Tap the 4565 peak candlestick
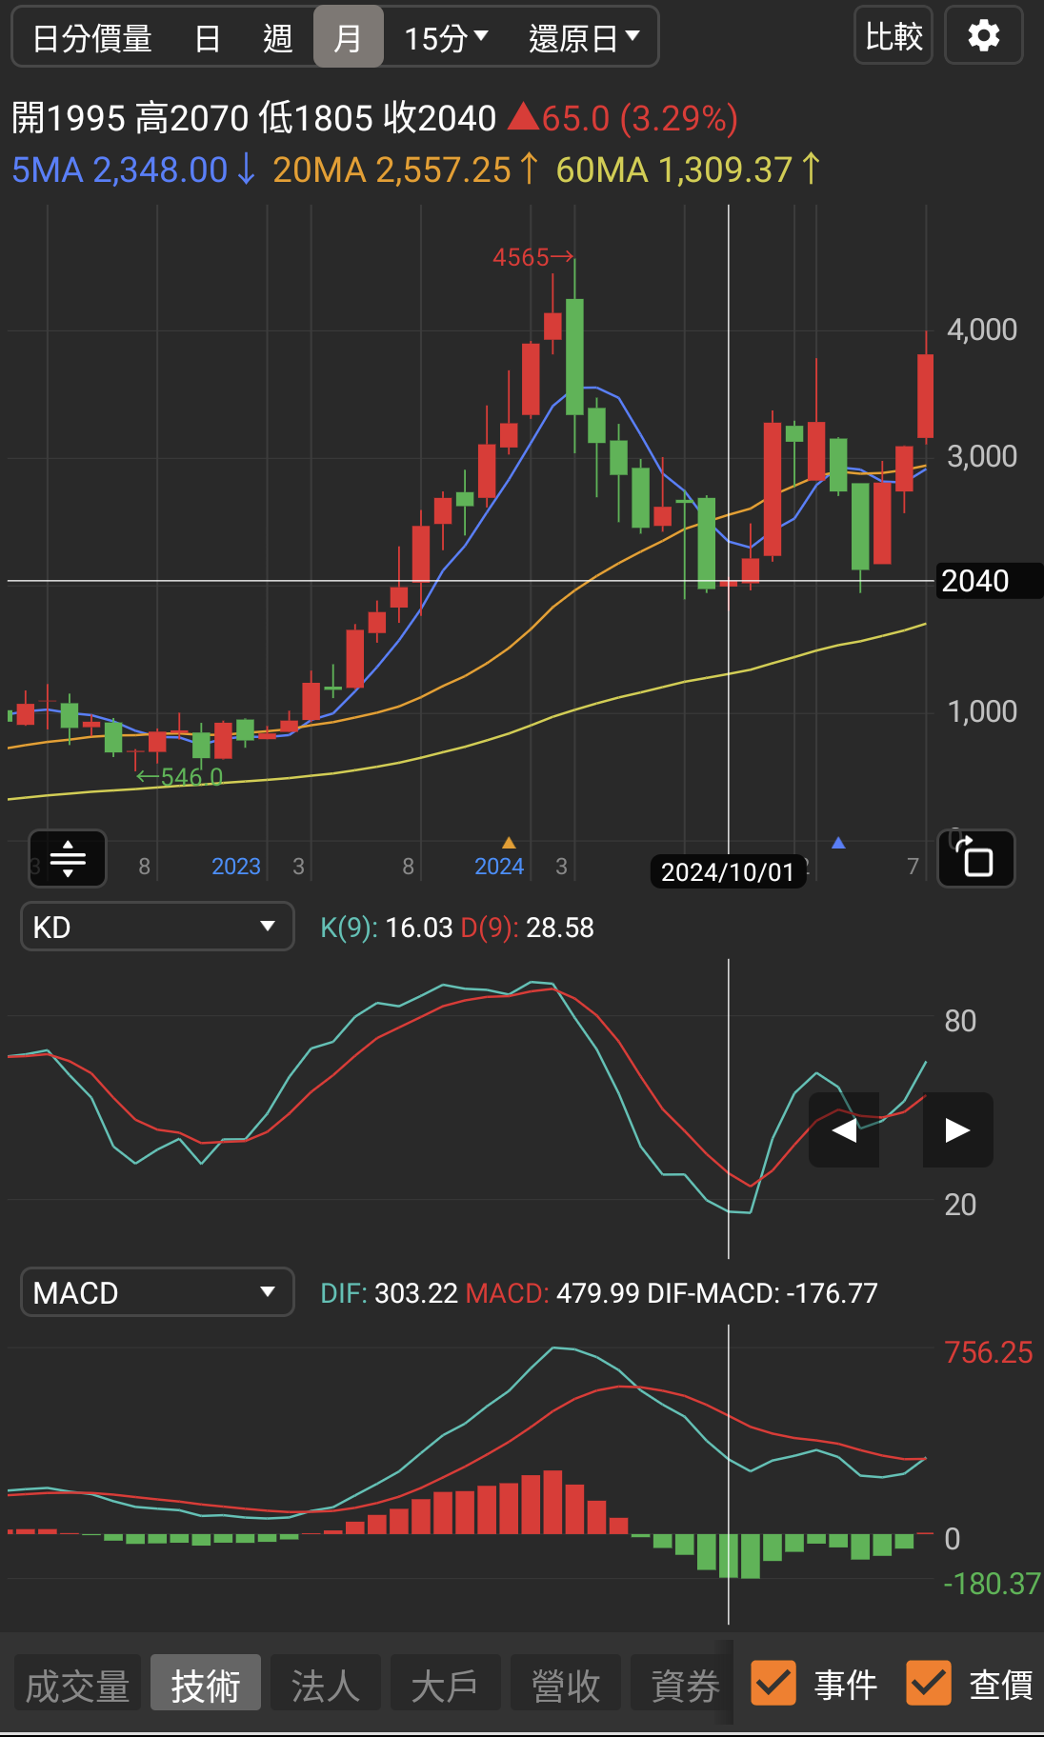This screenshot has height=1737, width=1044. point(574,356)
